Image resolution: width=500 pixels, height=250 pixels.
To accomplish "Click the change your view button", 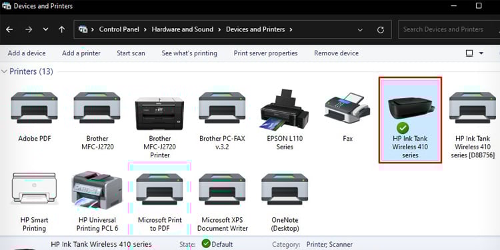I will [469, 53].
